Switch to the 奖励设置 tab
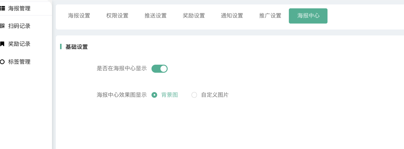 194,16
